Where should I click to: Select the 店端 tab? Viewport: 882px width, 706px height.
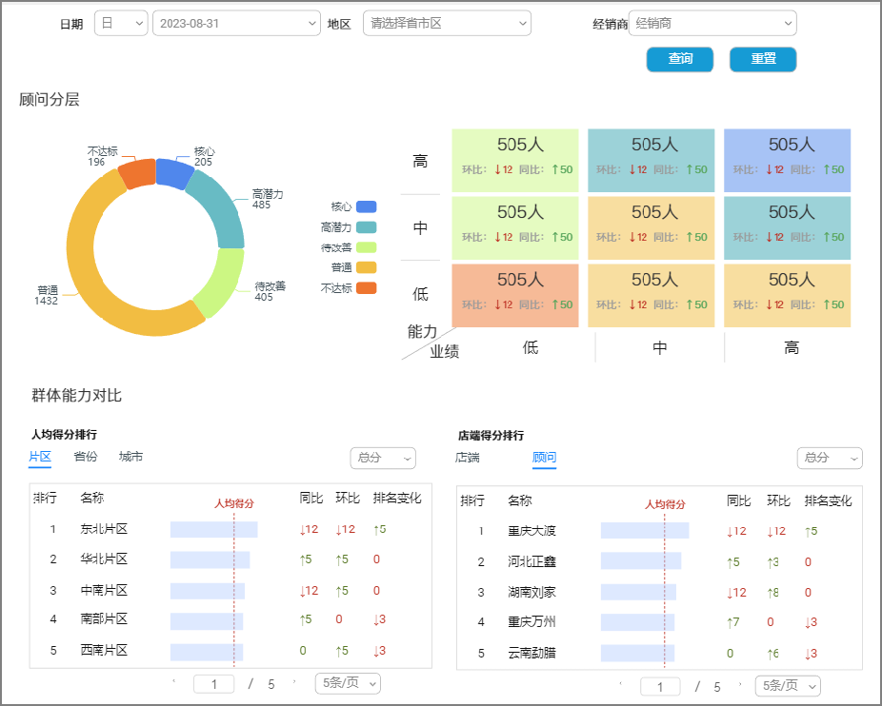tap(467, 458)
